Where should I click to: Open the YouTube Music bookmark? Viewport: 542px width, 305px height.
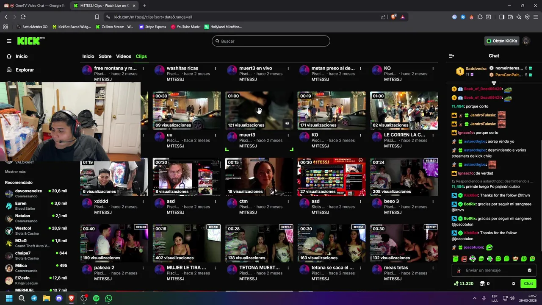185,27
